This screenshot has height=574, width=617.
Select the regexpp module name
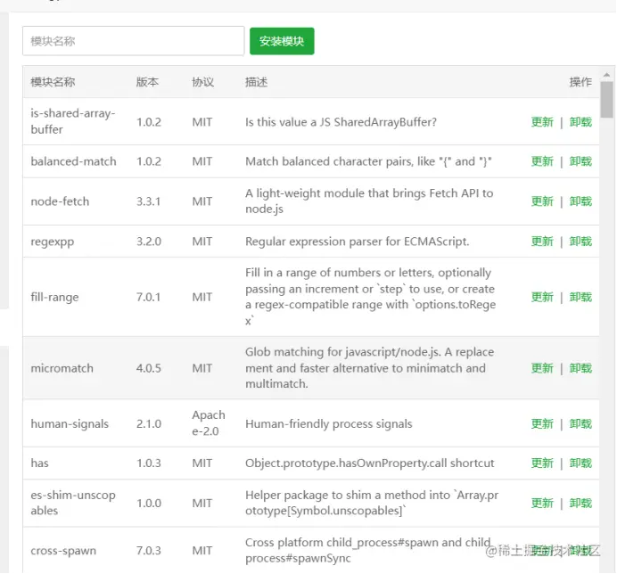[x=52, y=242]
